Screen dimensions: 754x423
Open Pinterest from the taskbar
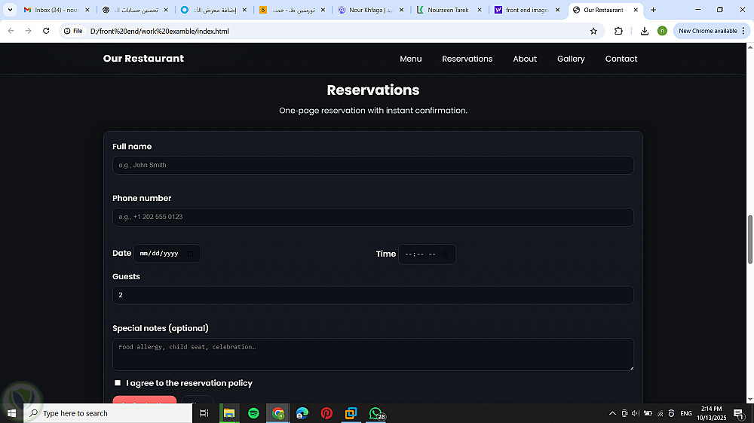[x=326, y=413]
